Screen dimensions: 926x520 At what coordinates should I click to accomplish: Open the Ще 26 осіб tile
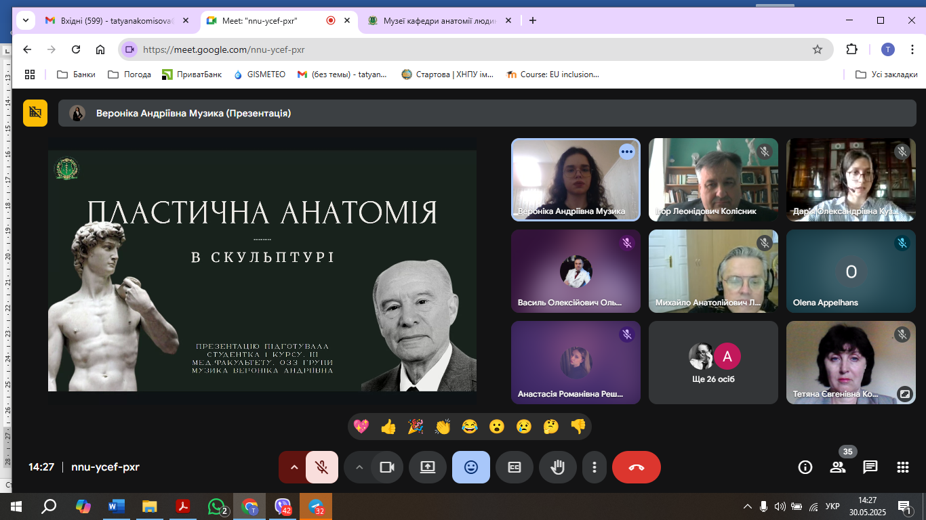[x=713, y=363]
